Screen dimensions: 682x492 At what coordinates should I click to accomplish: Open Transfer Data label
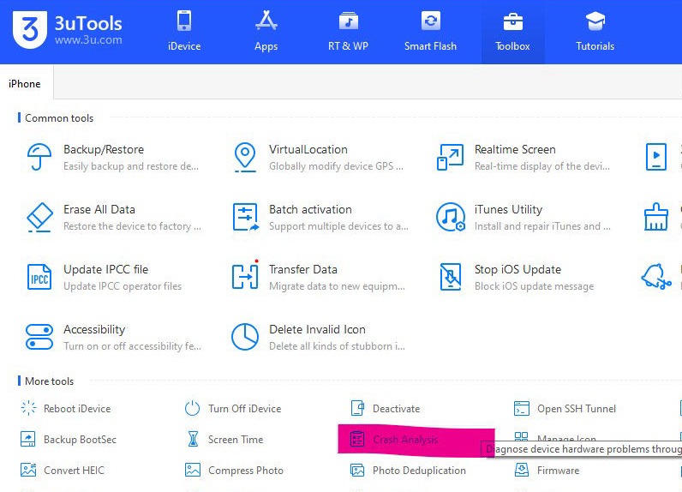pos(302,270)
